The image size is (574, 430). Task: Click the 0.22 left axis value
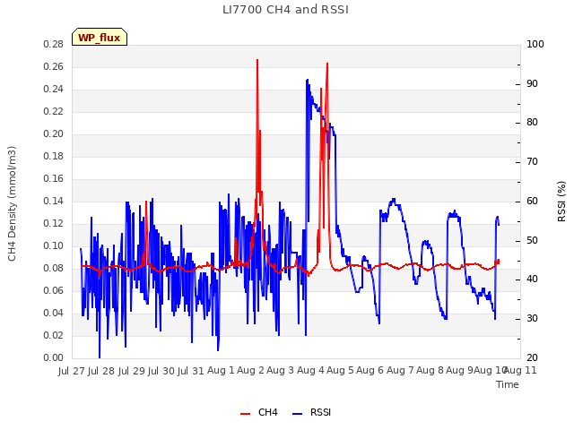[54, 111]
